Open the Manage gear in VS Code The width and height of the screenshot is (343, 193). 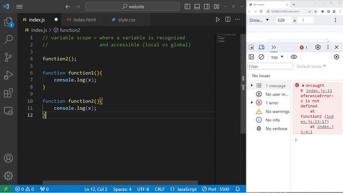(9, 176)
